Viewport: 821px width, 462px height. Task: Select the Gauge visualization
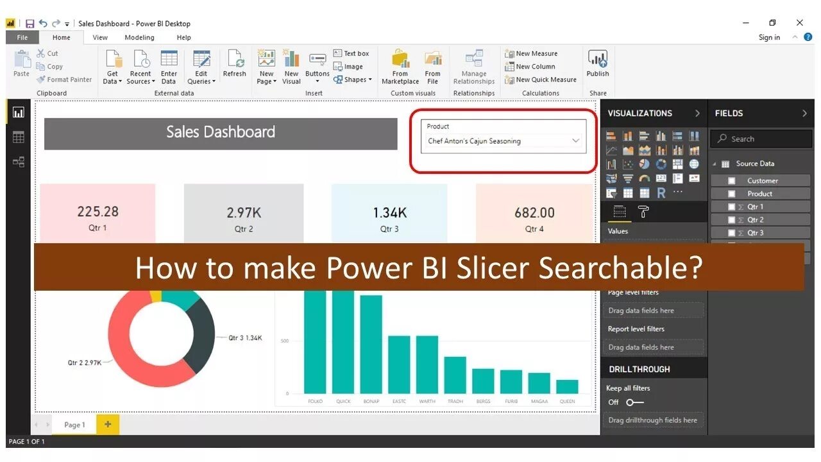click(645, 178)
